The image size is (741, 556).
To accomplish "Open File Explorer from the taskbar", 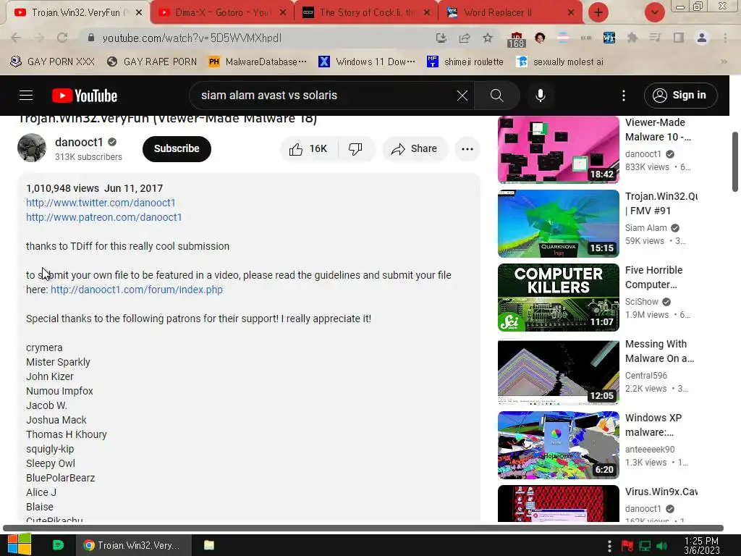I will 209,545.
